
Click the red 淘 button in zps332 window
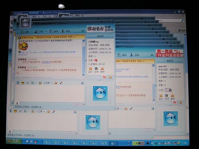174,102
